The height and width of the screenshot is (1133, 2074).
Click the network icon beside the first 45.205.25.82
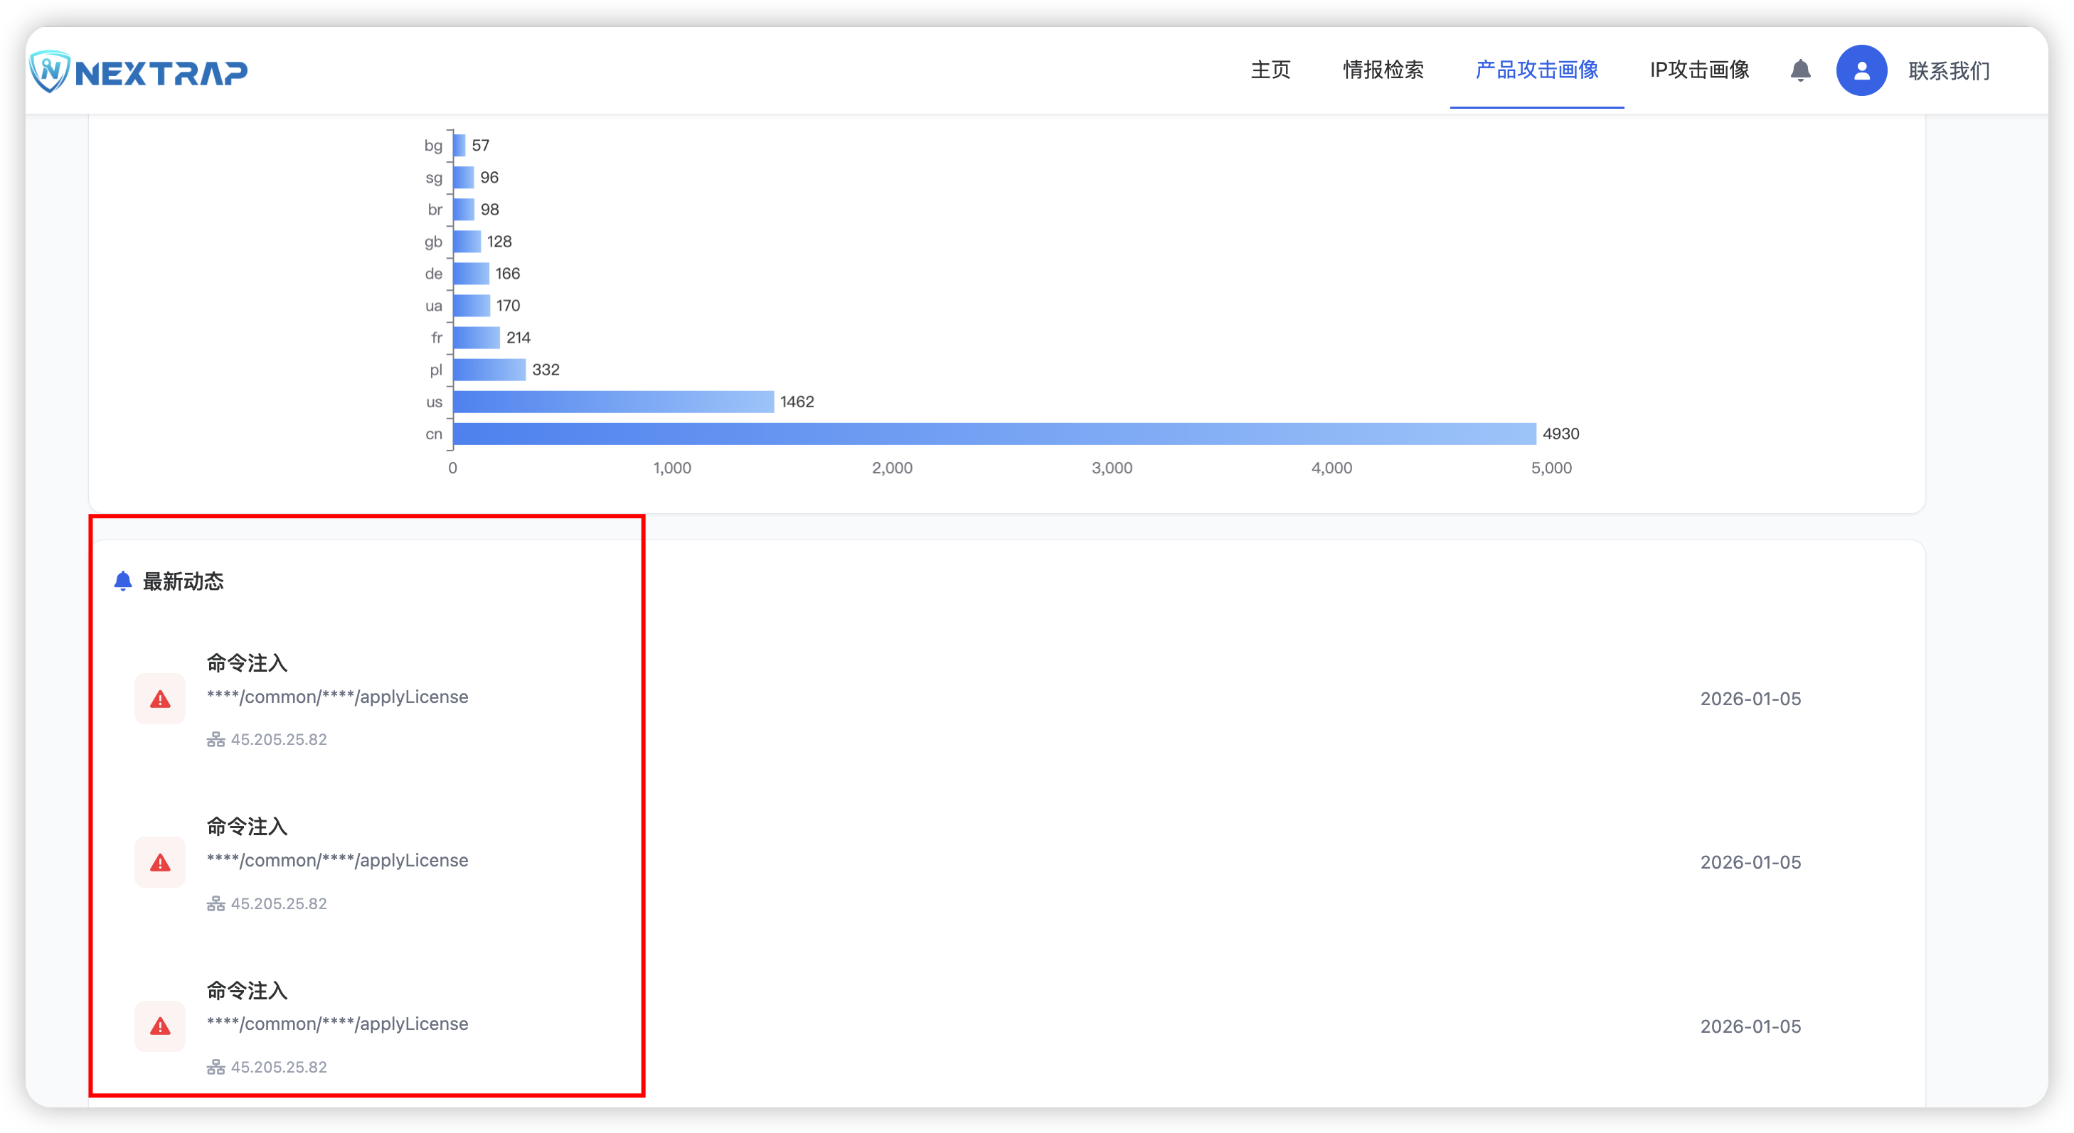[216, 739]
